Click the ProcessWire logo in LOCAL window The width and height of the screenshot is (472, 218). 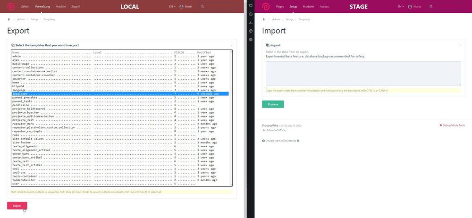(11, 7)
